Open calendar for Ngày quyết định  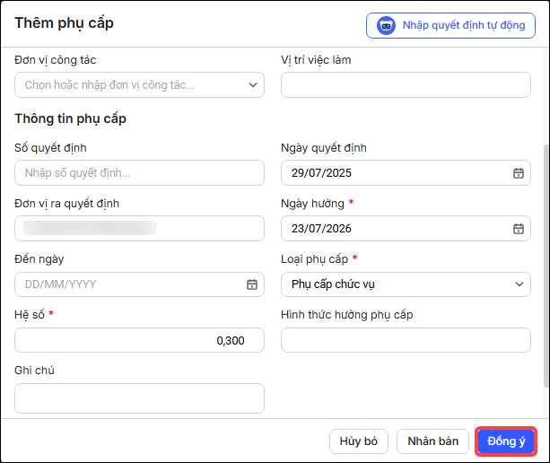pyautogui.click(x=518, y=173)
